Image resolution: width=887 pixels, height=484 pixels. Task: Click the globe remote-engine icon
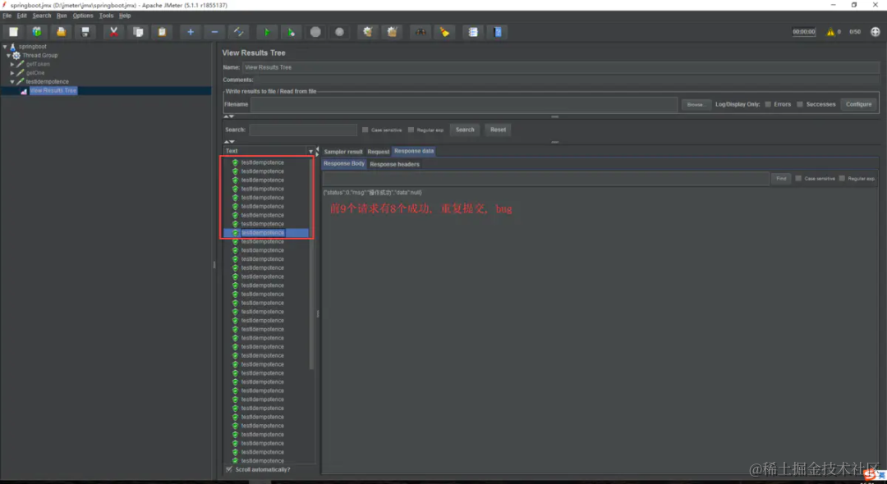[x=876, y=32]
